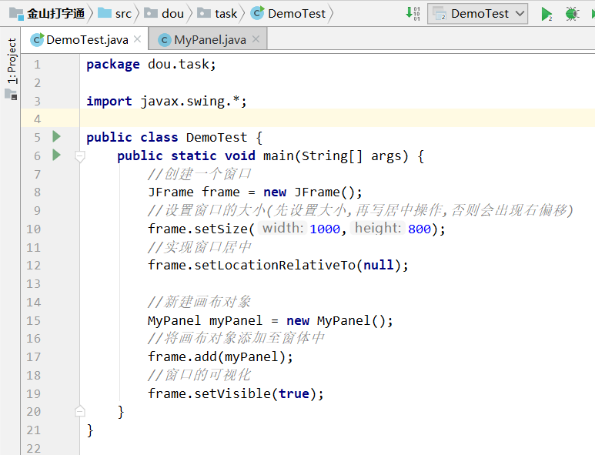Click the width: parameter hint
The height and width of the screenshot is (455, 595).
pos(282,228)
